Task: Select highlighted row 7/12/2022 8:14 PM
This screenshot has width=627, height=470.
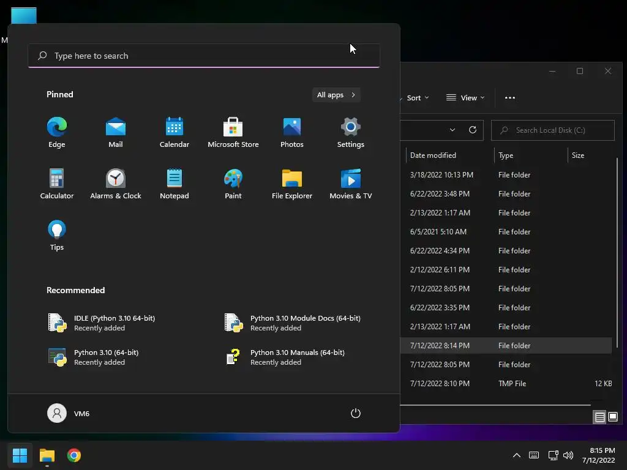Action: [x=506, y=346]
